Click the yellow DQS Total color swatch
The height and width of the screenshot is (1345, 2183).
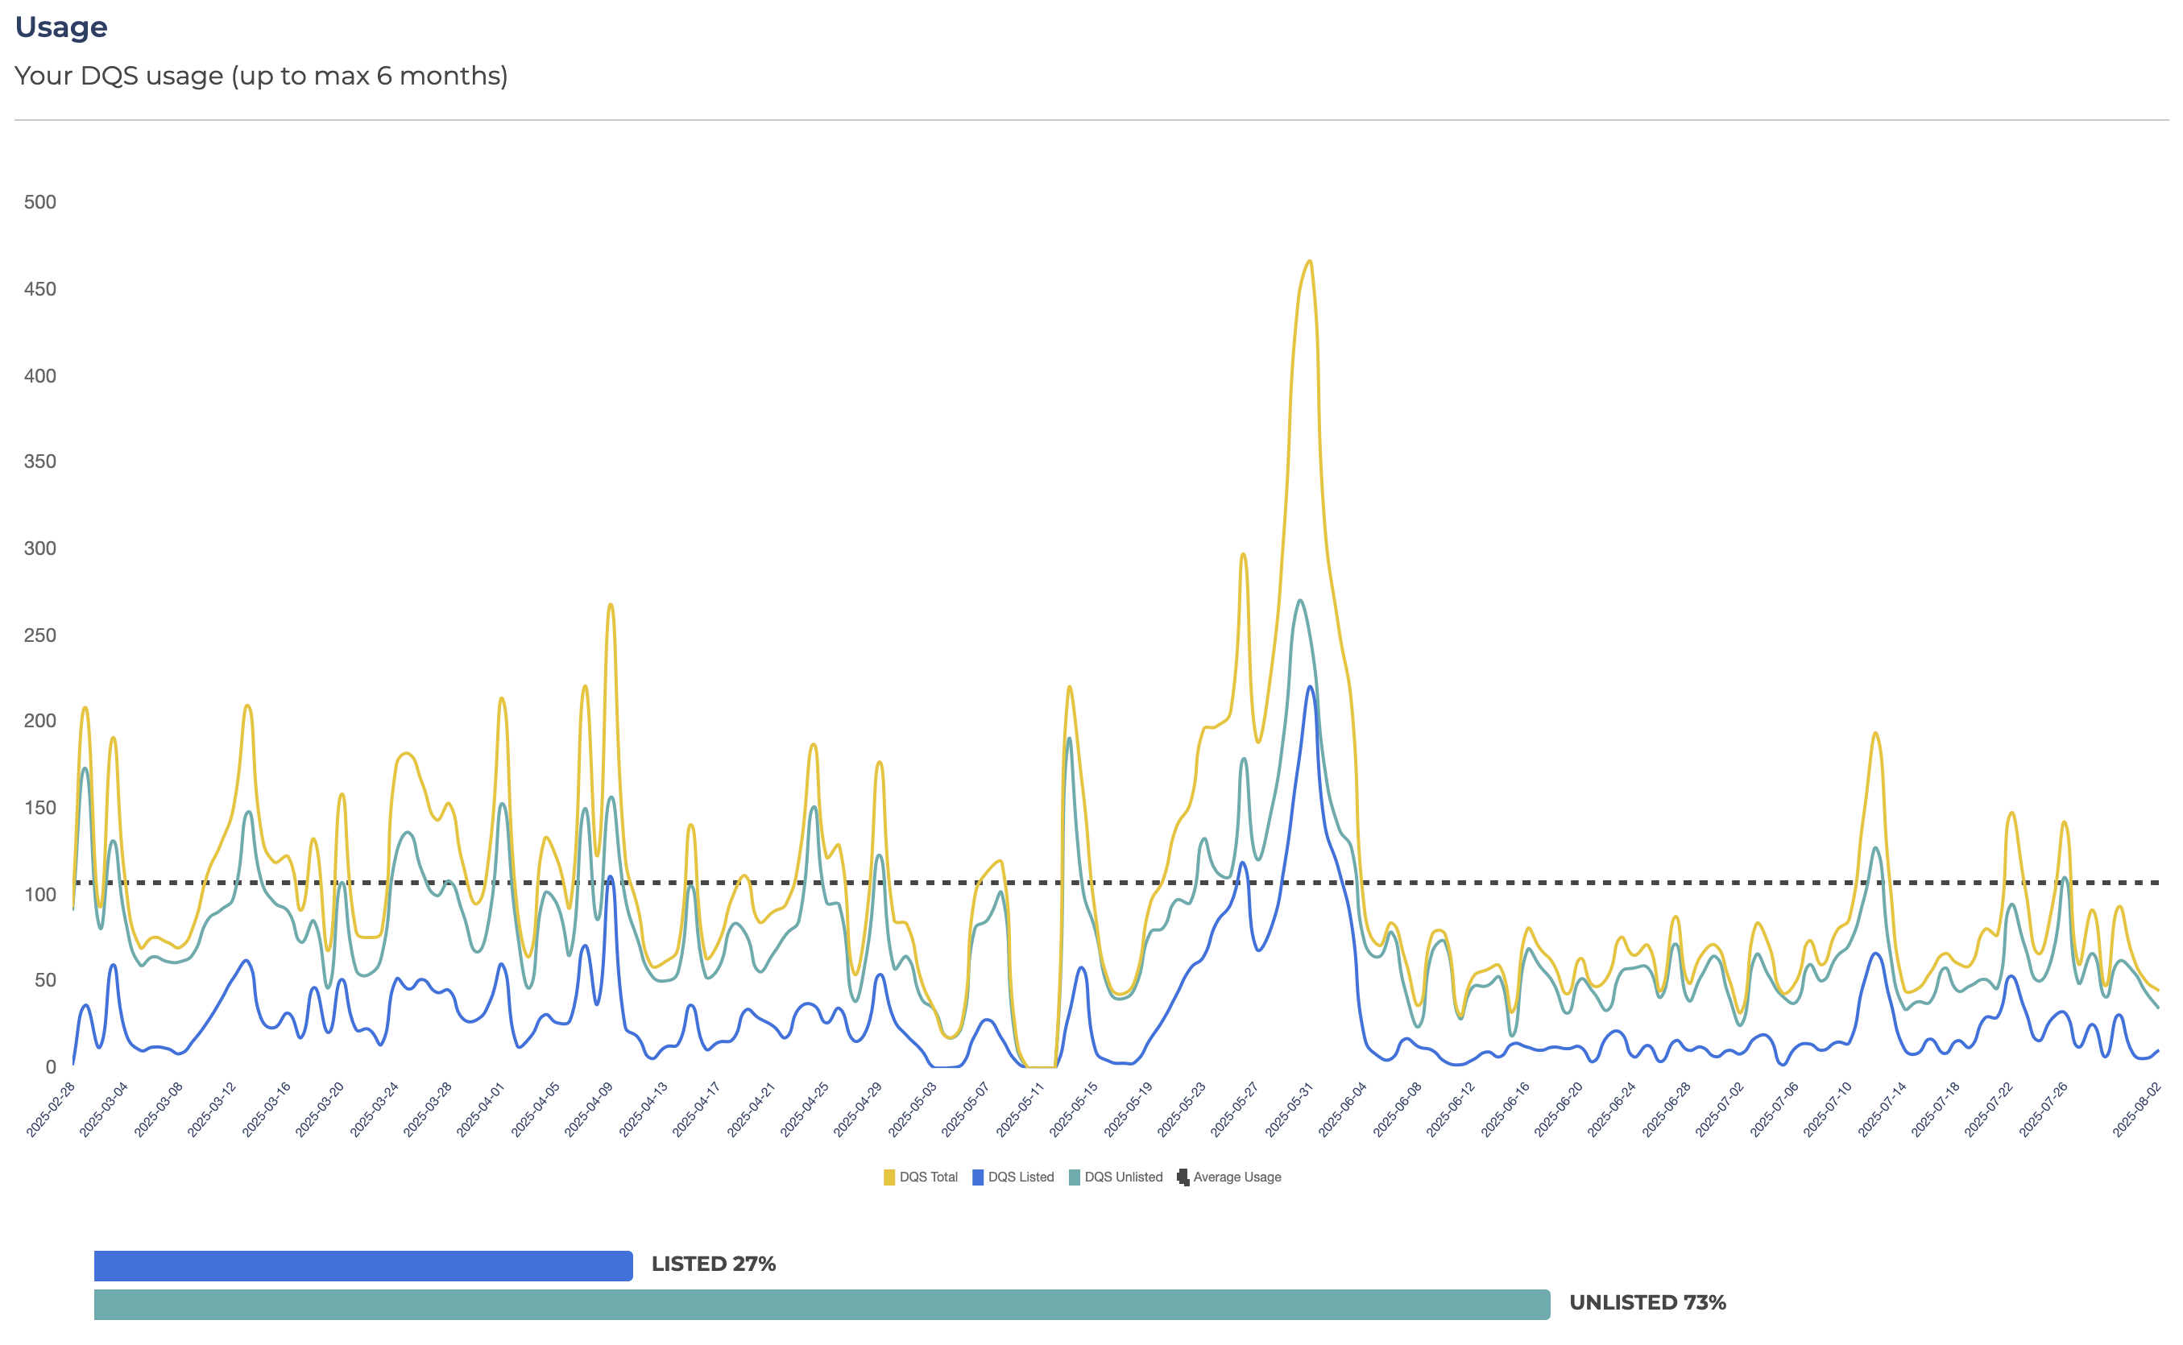(889, 1177)
